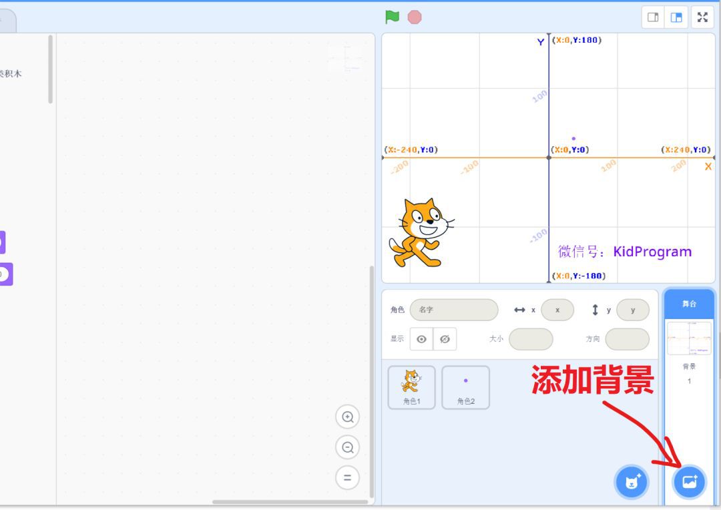Click the sprite direction (方向) field
The image size is (721, 510).
[627, 339]
